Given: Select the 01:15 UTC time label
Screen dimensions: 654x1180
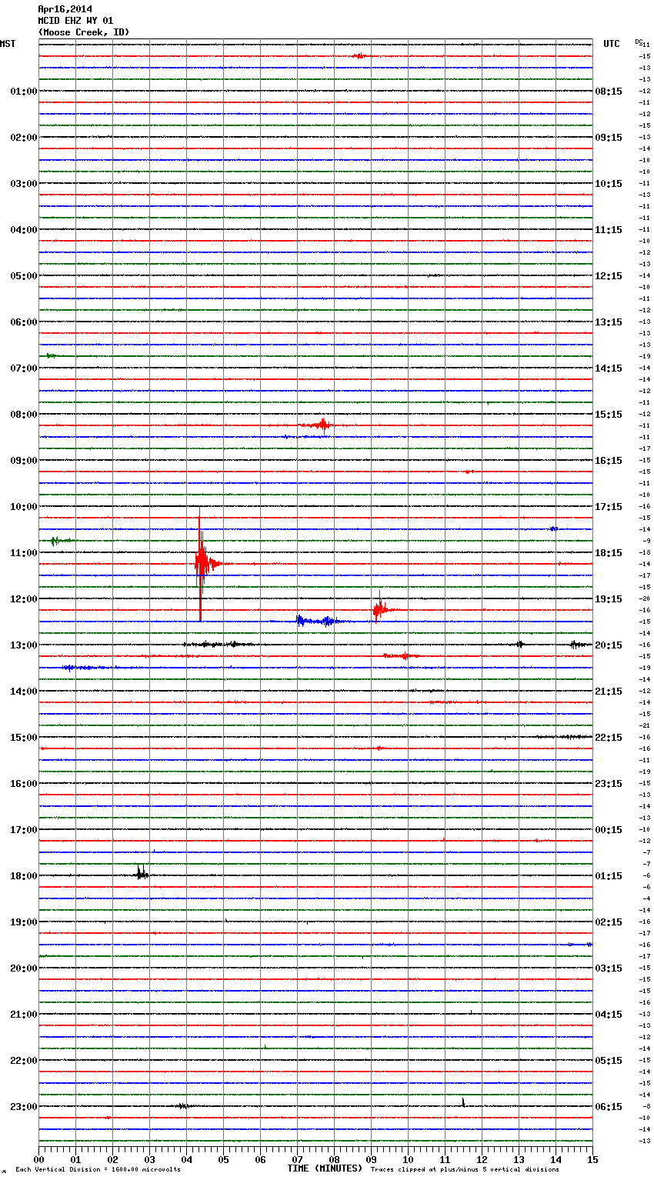Looking at the screenshot, I should click(609, 876).
